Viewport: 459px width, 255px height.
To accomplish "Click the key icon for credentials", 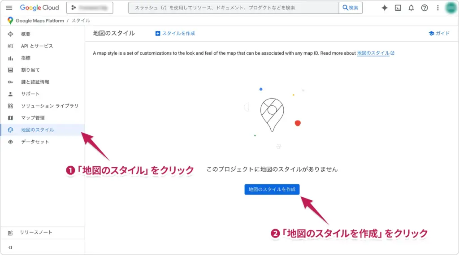I will (x=11, y=82).
